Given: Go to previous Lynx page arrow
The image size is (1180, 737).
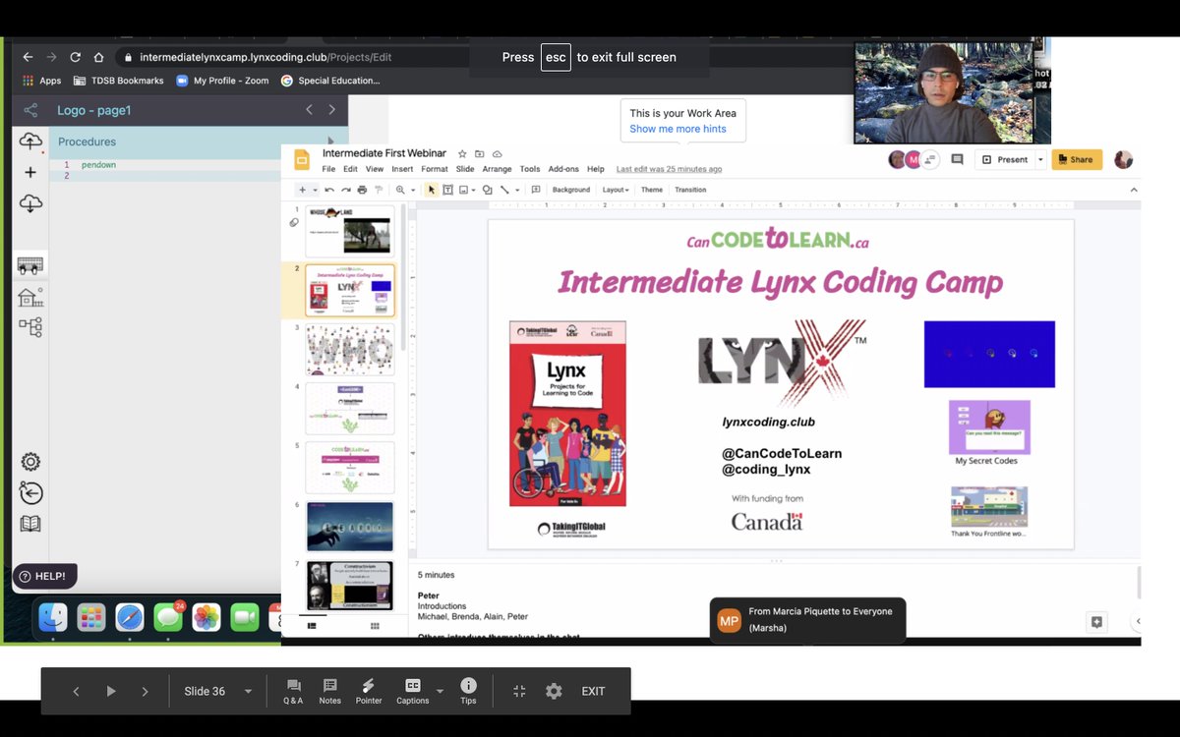Looking at the screenshot, I should pyautogui.click(x=309, y=110).
